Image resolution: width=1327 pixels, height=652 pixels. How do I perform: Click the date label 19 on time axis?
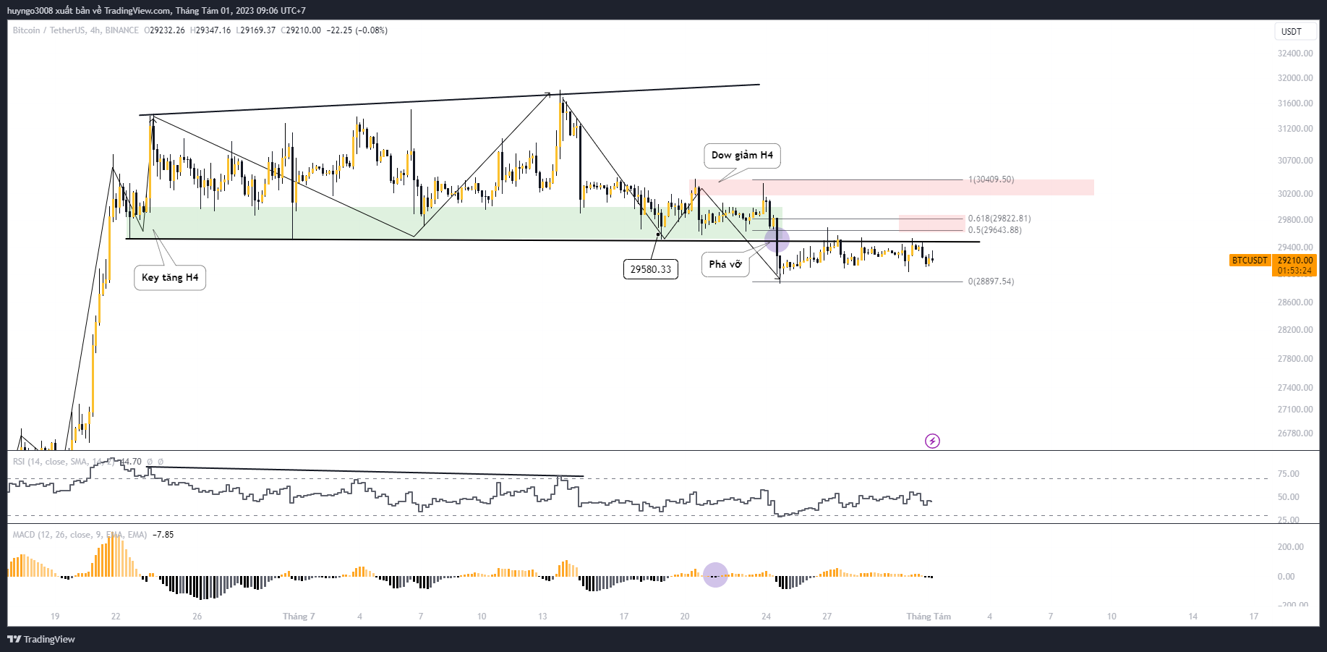[x=55, y=617]
